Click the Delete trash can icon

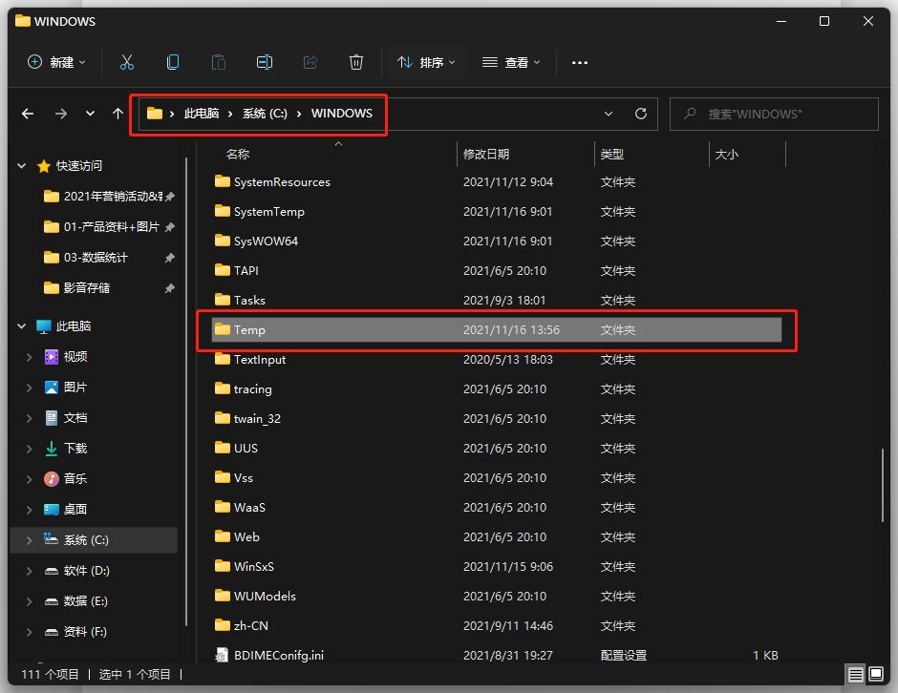[x=356, y=62]
